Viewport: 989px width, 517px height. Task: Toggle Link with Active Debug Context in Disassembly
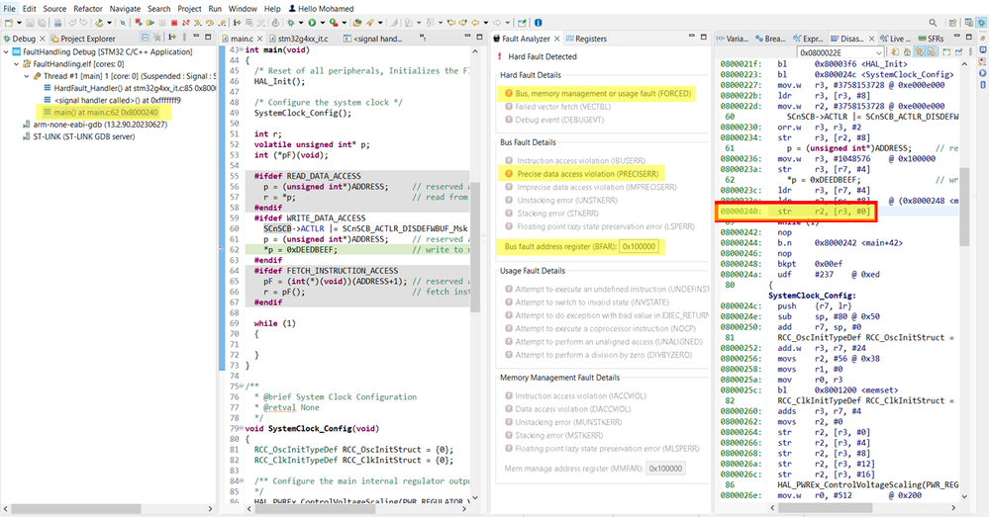coord(919,52)
